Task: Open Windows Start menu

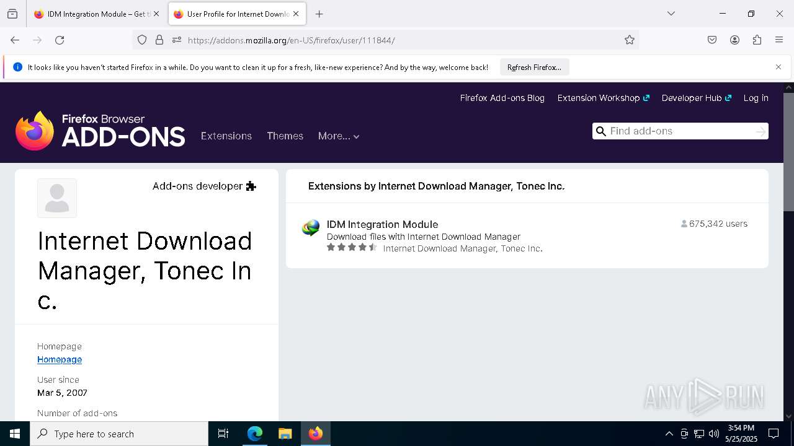Action: 15,434
